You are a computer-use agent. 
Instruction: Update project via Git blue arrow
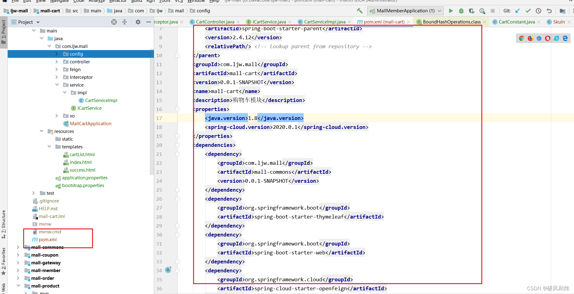coord(517,11)
